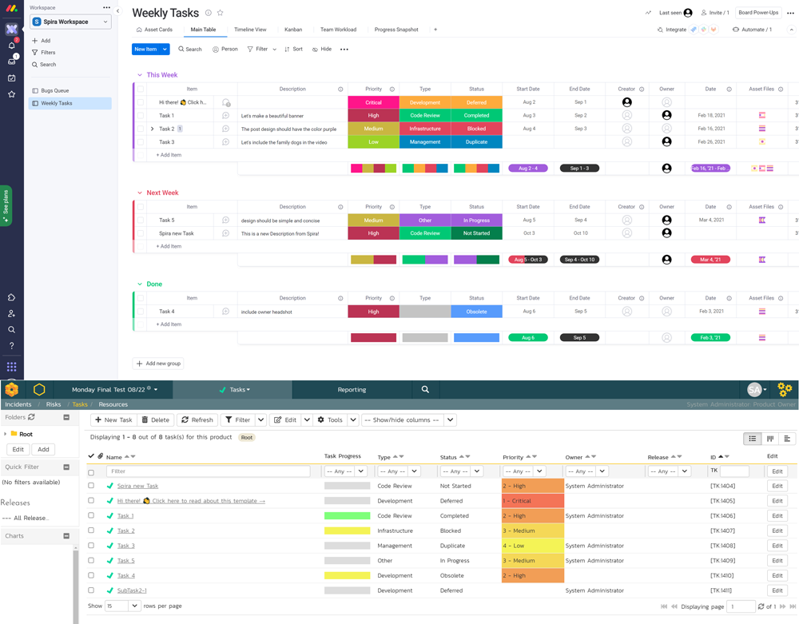Screen dimensions: 799x624
Task: Tick the checkbox for Task 3 row
Action: click(x=141, y=142)
